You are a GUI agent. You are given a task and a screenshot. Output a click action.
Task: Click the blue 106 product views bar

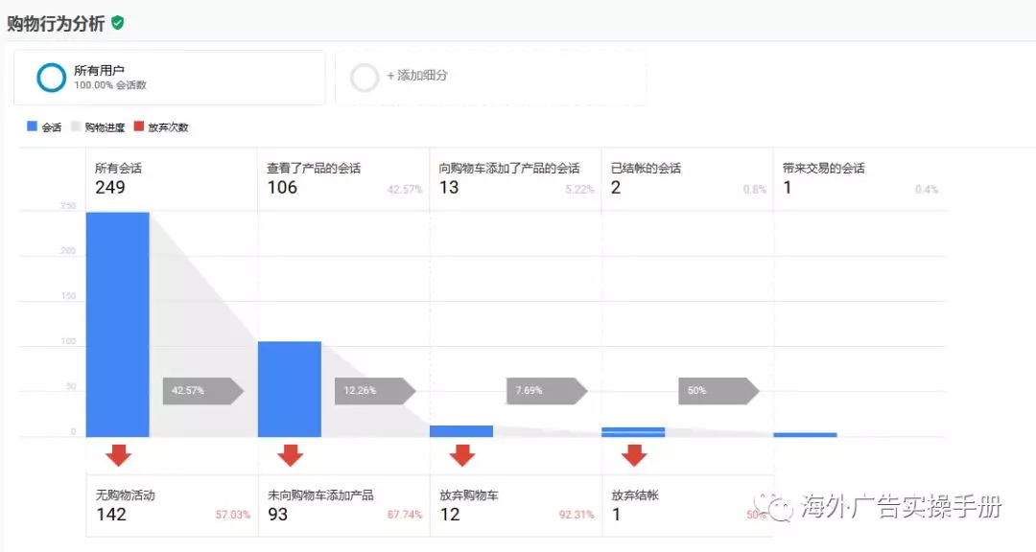(290, 388)
